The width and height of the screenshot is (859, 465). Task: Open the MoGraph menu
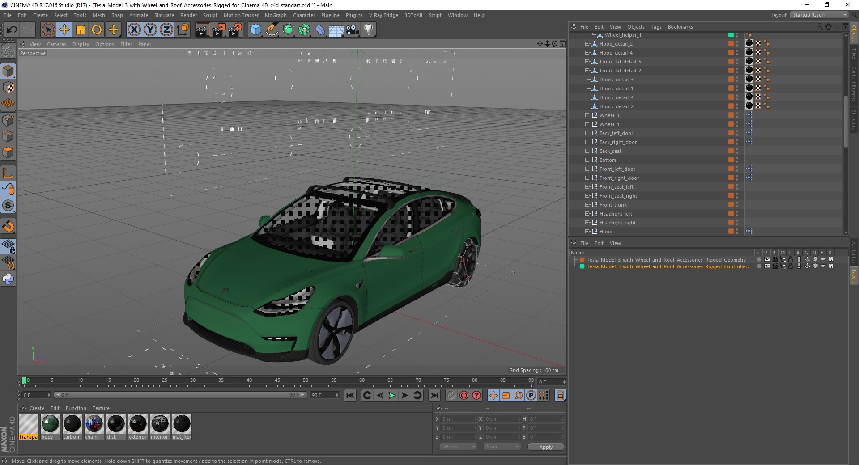276,15
